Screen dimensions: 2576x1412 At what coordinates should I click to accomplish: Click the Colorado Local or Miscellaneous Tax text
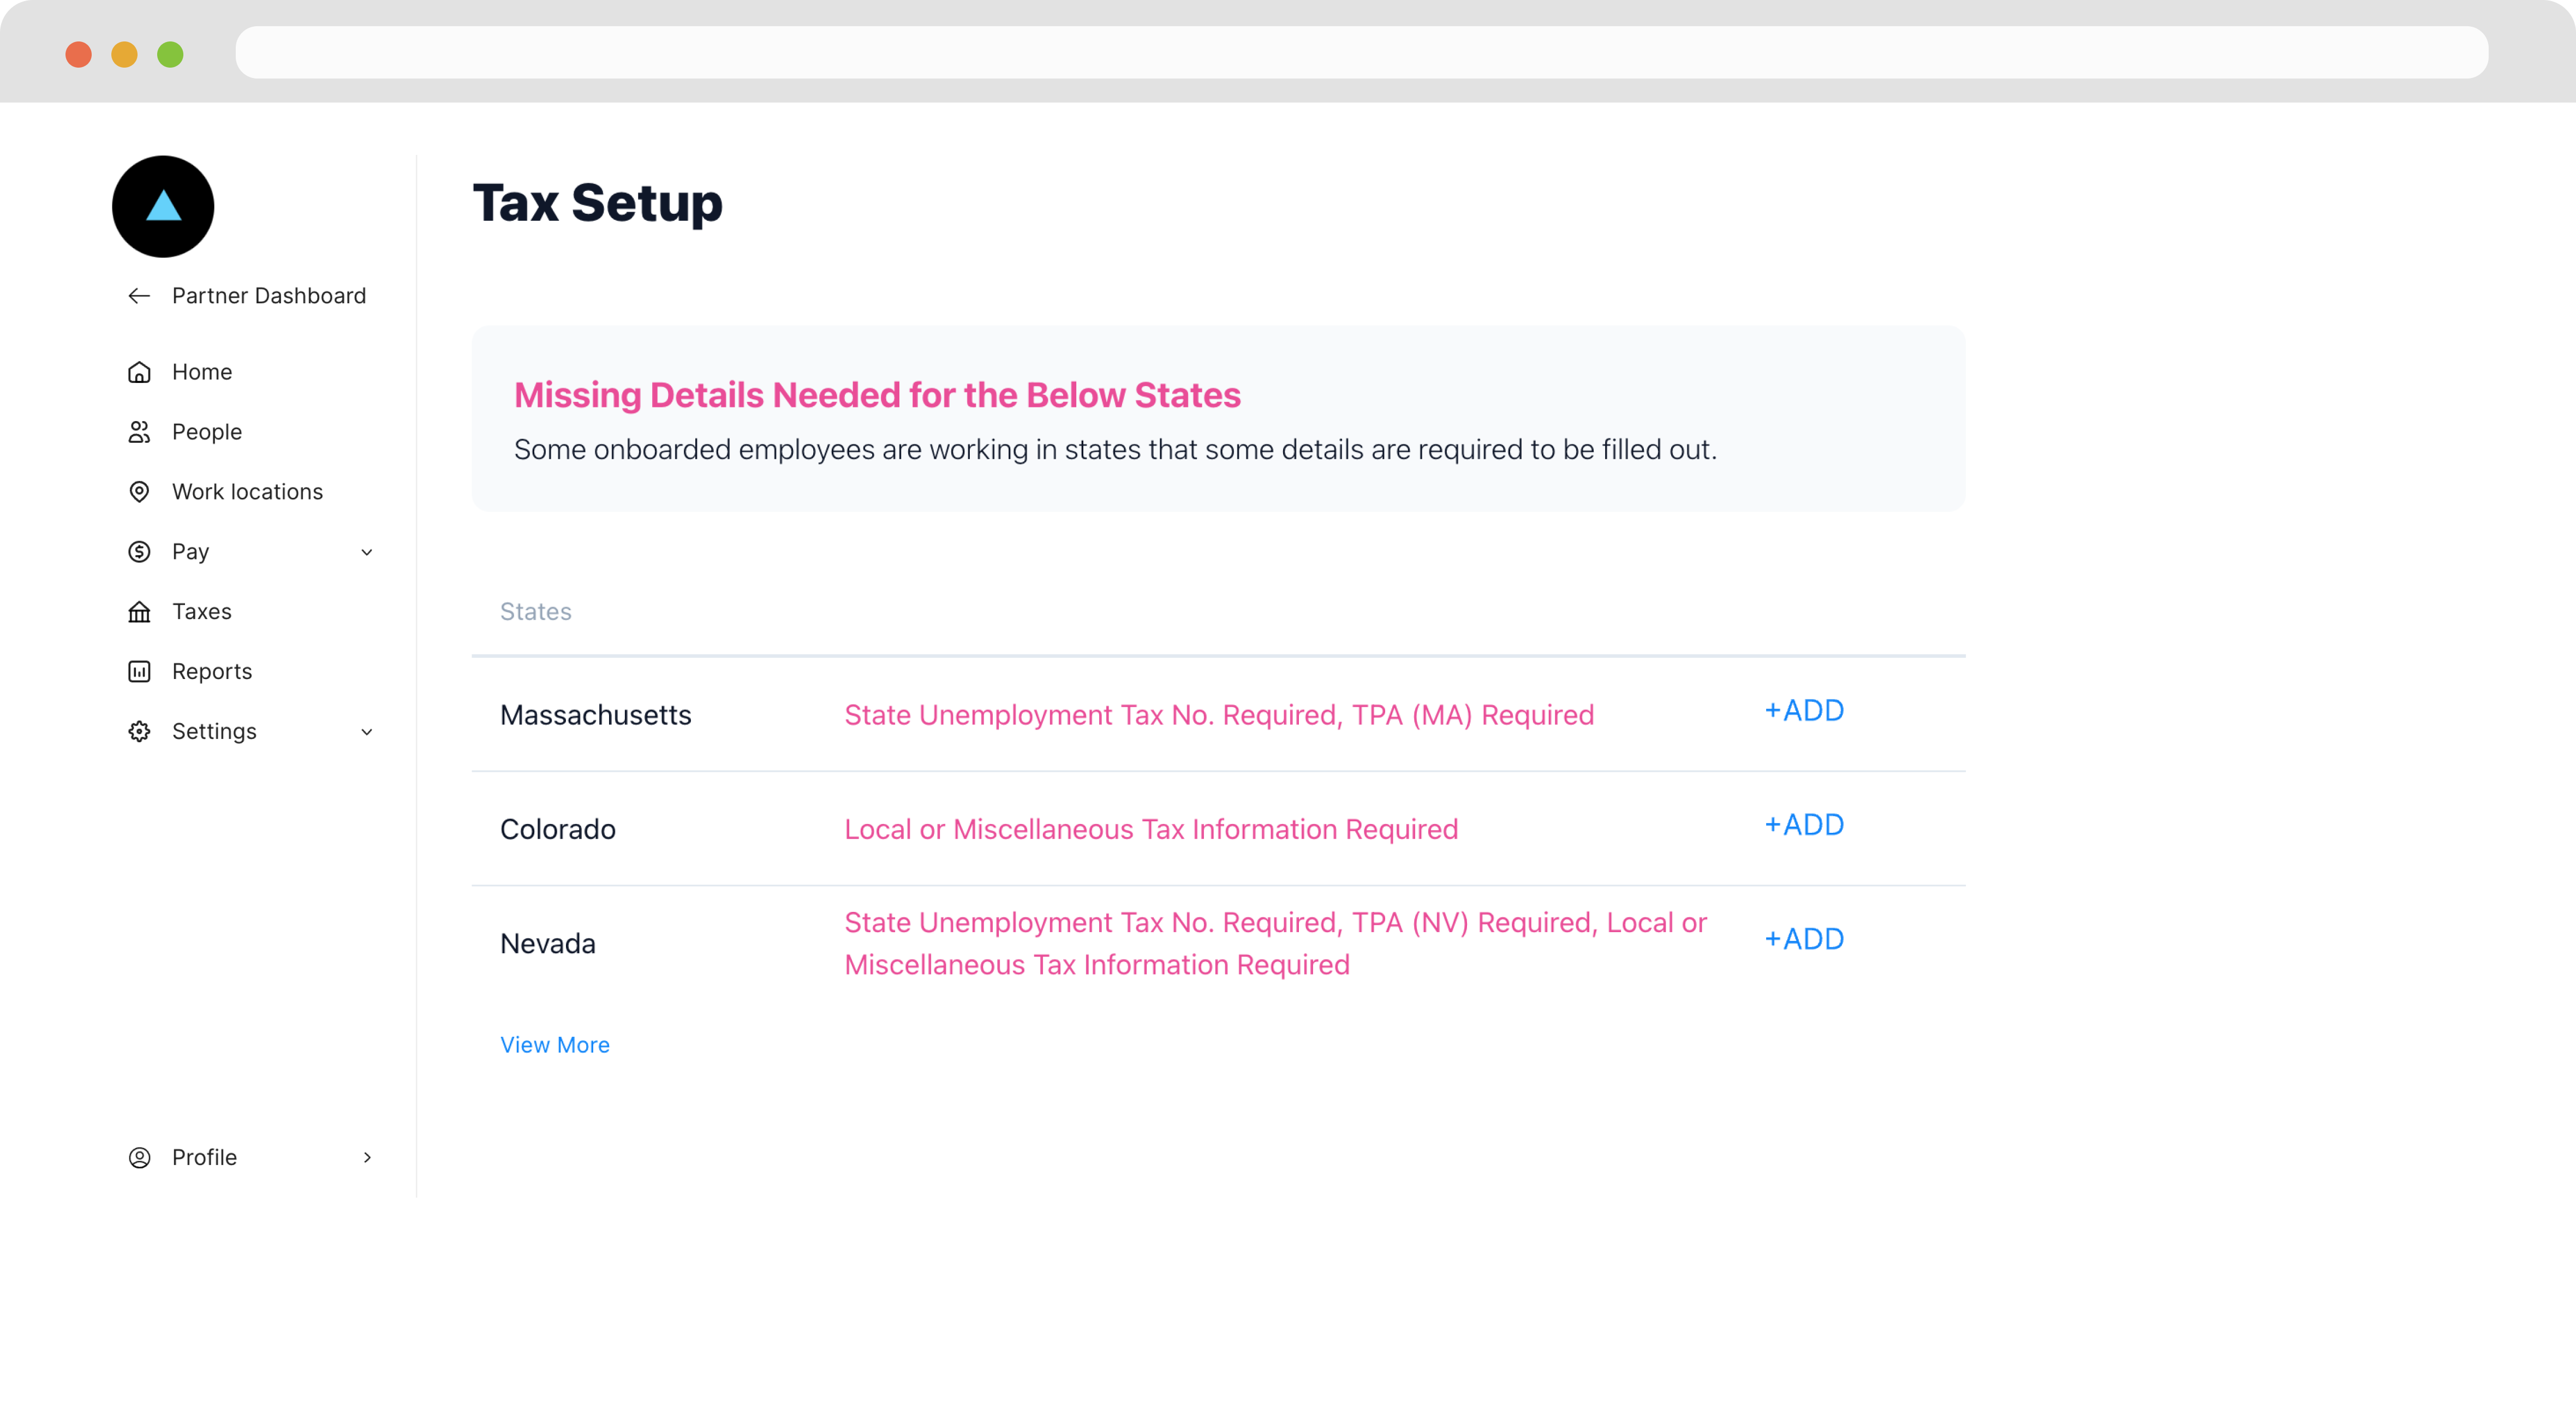click(1151, 830)
